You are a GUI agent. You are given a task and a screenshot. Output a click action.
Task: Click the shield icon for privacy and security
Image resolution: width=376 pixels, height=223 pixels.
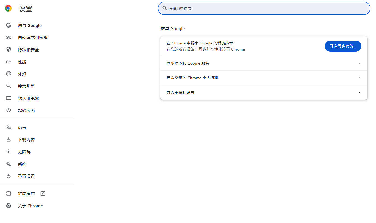pyautogui.click(x=9, y=50)
